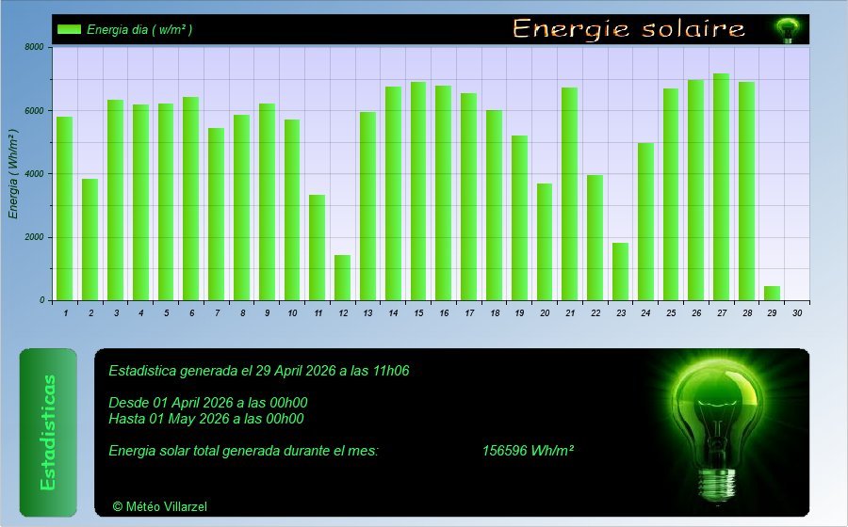Select the 156596 Wh/m² total value
Screen dimensions: 848x527
point(528,451)
